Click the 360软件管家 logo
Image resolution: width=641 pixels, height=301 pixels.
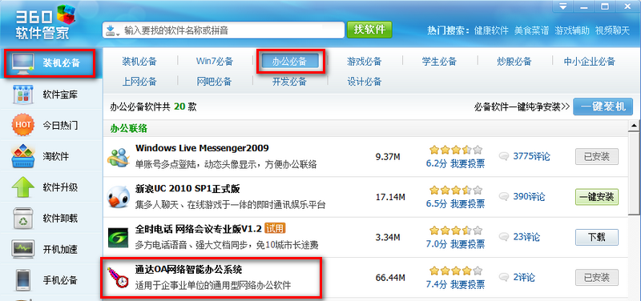(x=46, y=22)
